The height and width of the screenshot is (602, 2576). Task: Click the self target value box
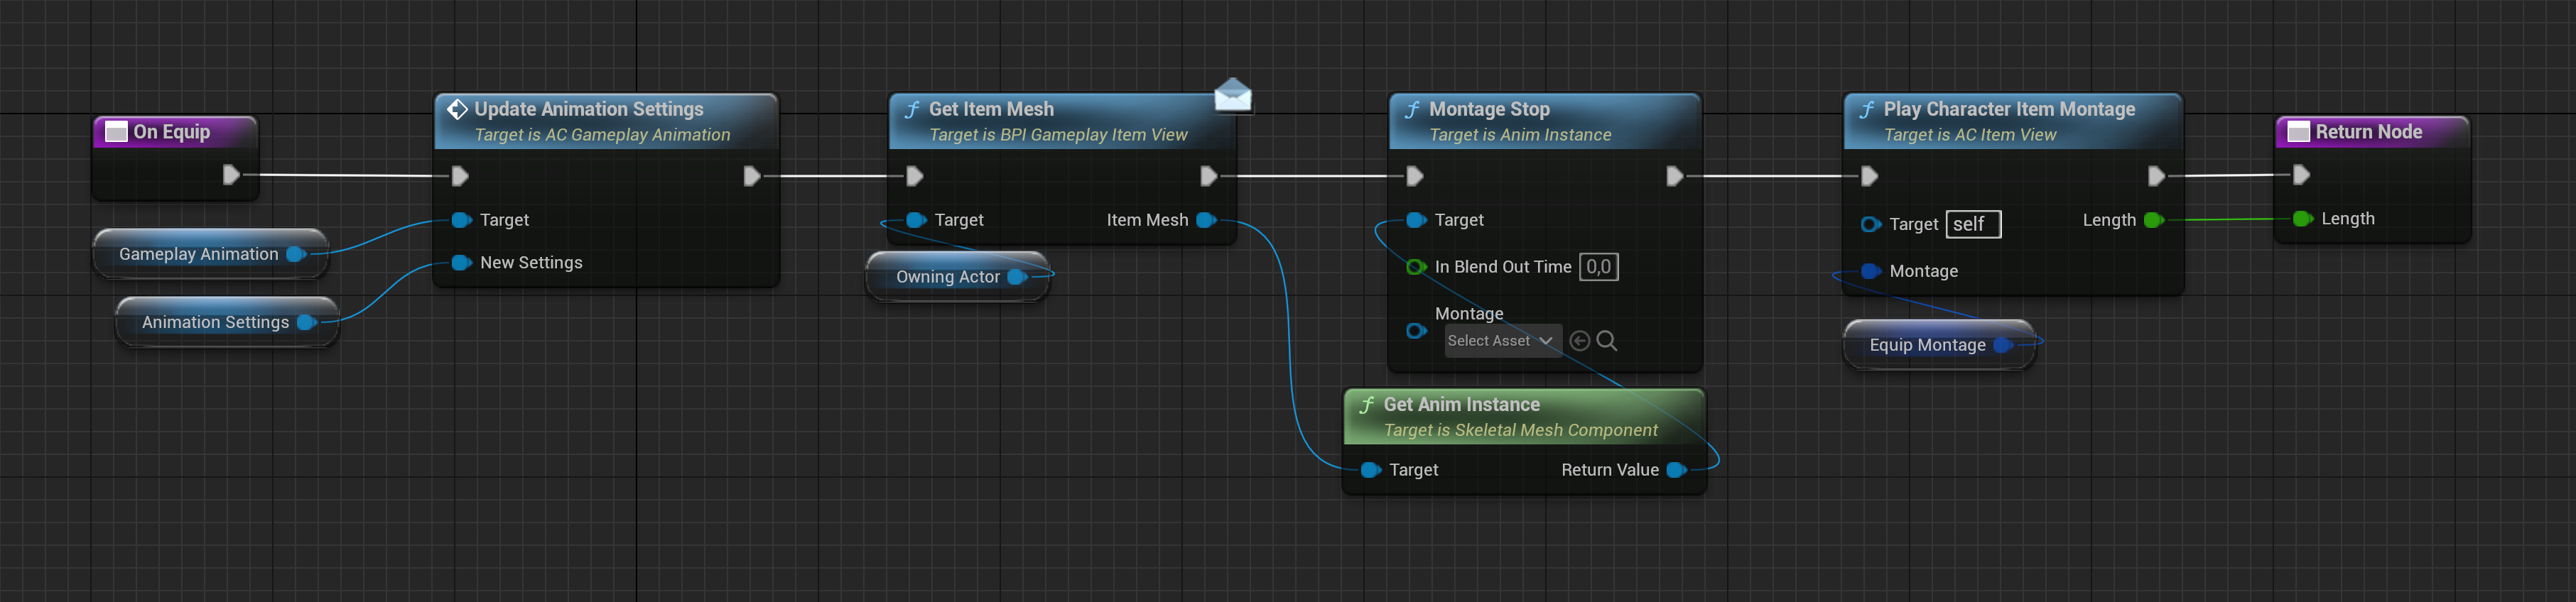pos(1973,224)
